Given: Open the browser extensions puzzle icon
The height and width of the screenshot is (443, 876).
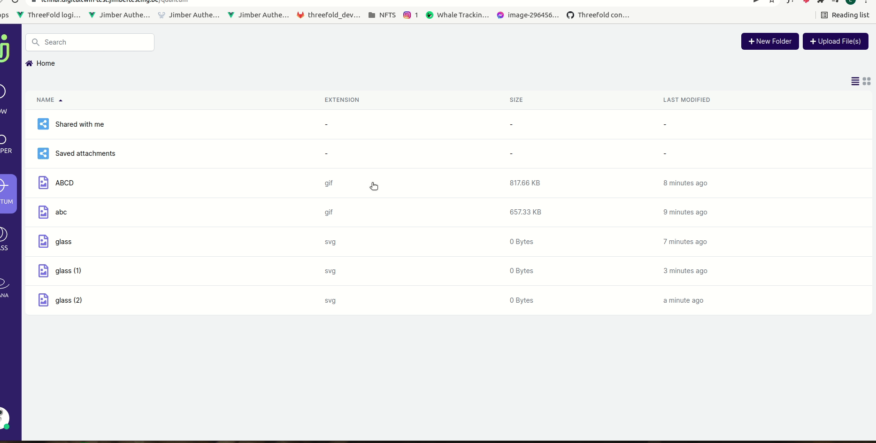Looking at the screenshot, I should [x=821, y=2].
